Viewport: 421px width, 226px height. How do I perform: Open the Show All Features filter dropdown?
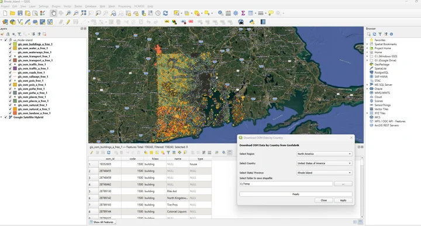(x=102, y=222)
